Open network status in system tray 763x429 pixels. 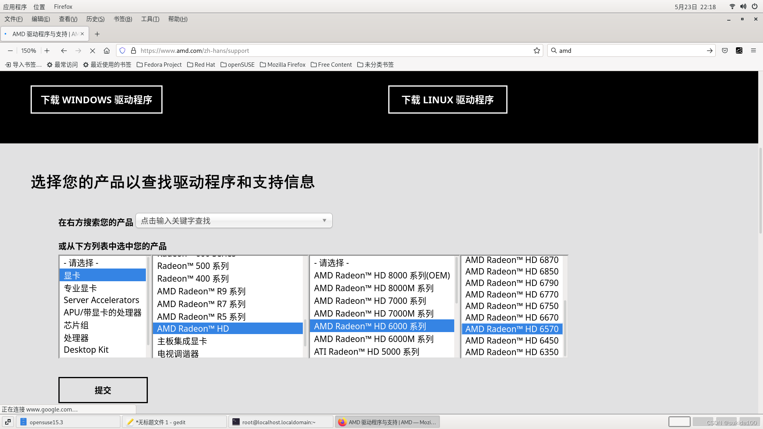point(732,6)
